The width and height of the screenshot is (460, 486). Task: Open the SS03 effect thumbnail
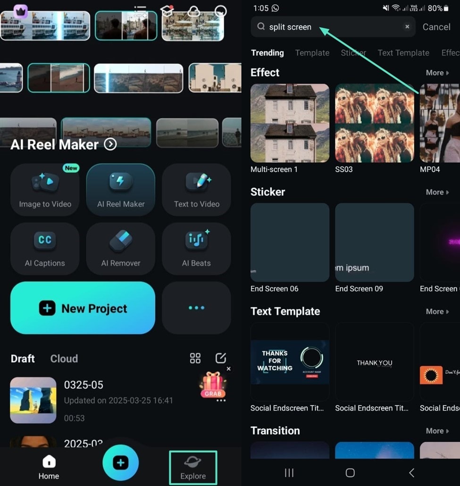click(375, 123)
